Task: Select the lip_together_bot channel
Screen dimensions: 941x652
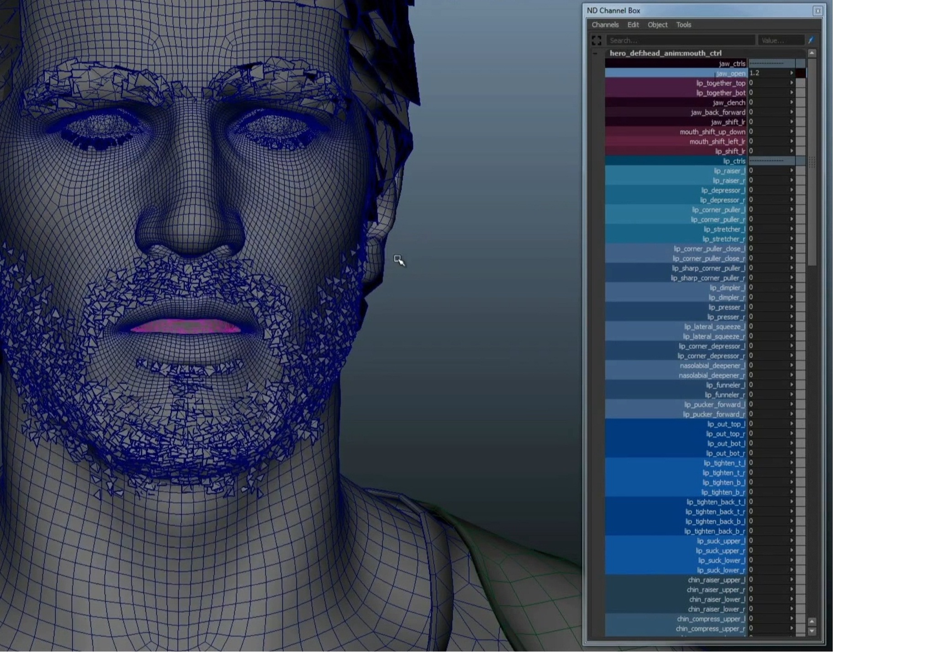Action: click(x=676, y=93)
